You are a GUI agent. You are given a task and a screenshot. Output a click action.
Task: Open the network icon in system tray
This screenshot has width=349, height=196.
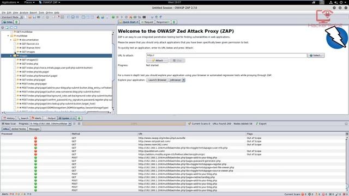[331, 2]
